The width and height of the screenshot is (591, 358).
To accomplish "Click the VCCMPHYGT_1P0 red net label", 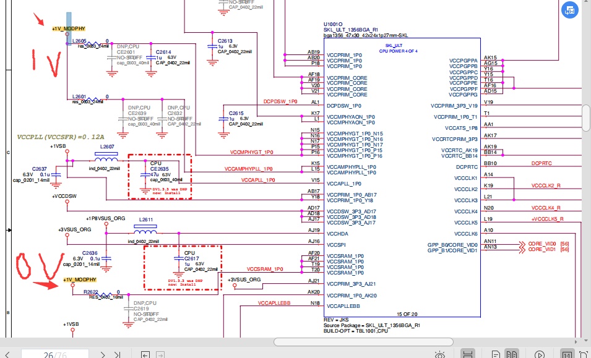I will 251,152.
